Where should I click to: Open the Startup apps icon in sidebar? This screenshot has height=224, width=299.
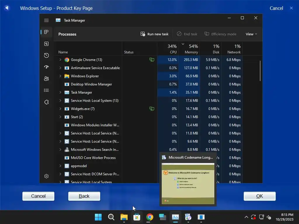coord(46,67)
